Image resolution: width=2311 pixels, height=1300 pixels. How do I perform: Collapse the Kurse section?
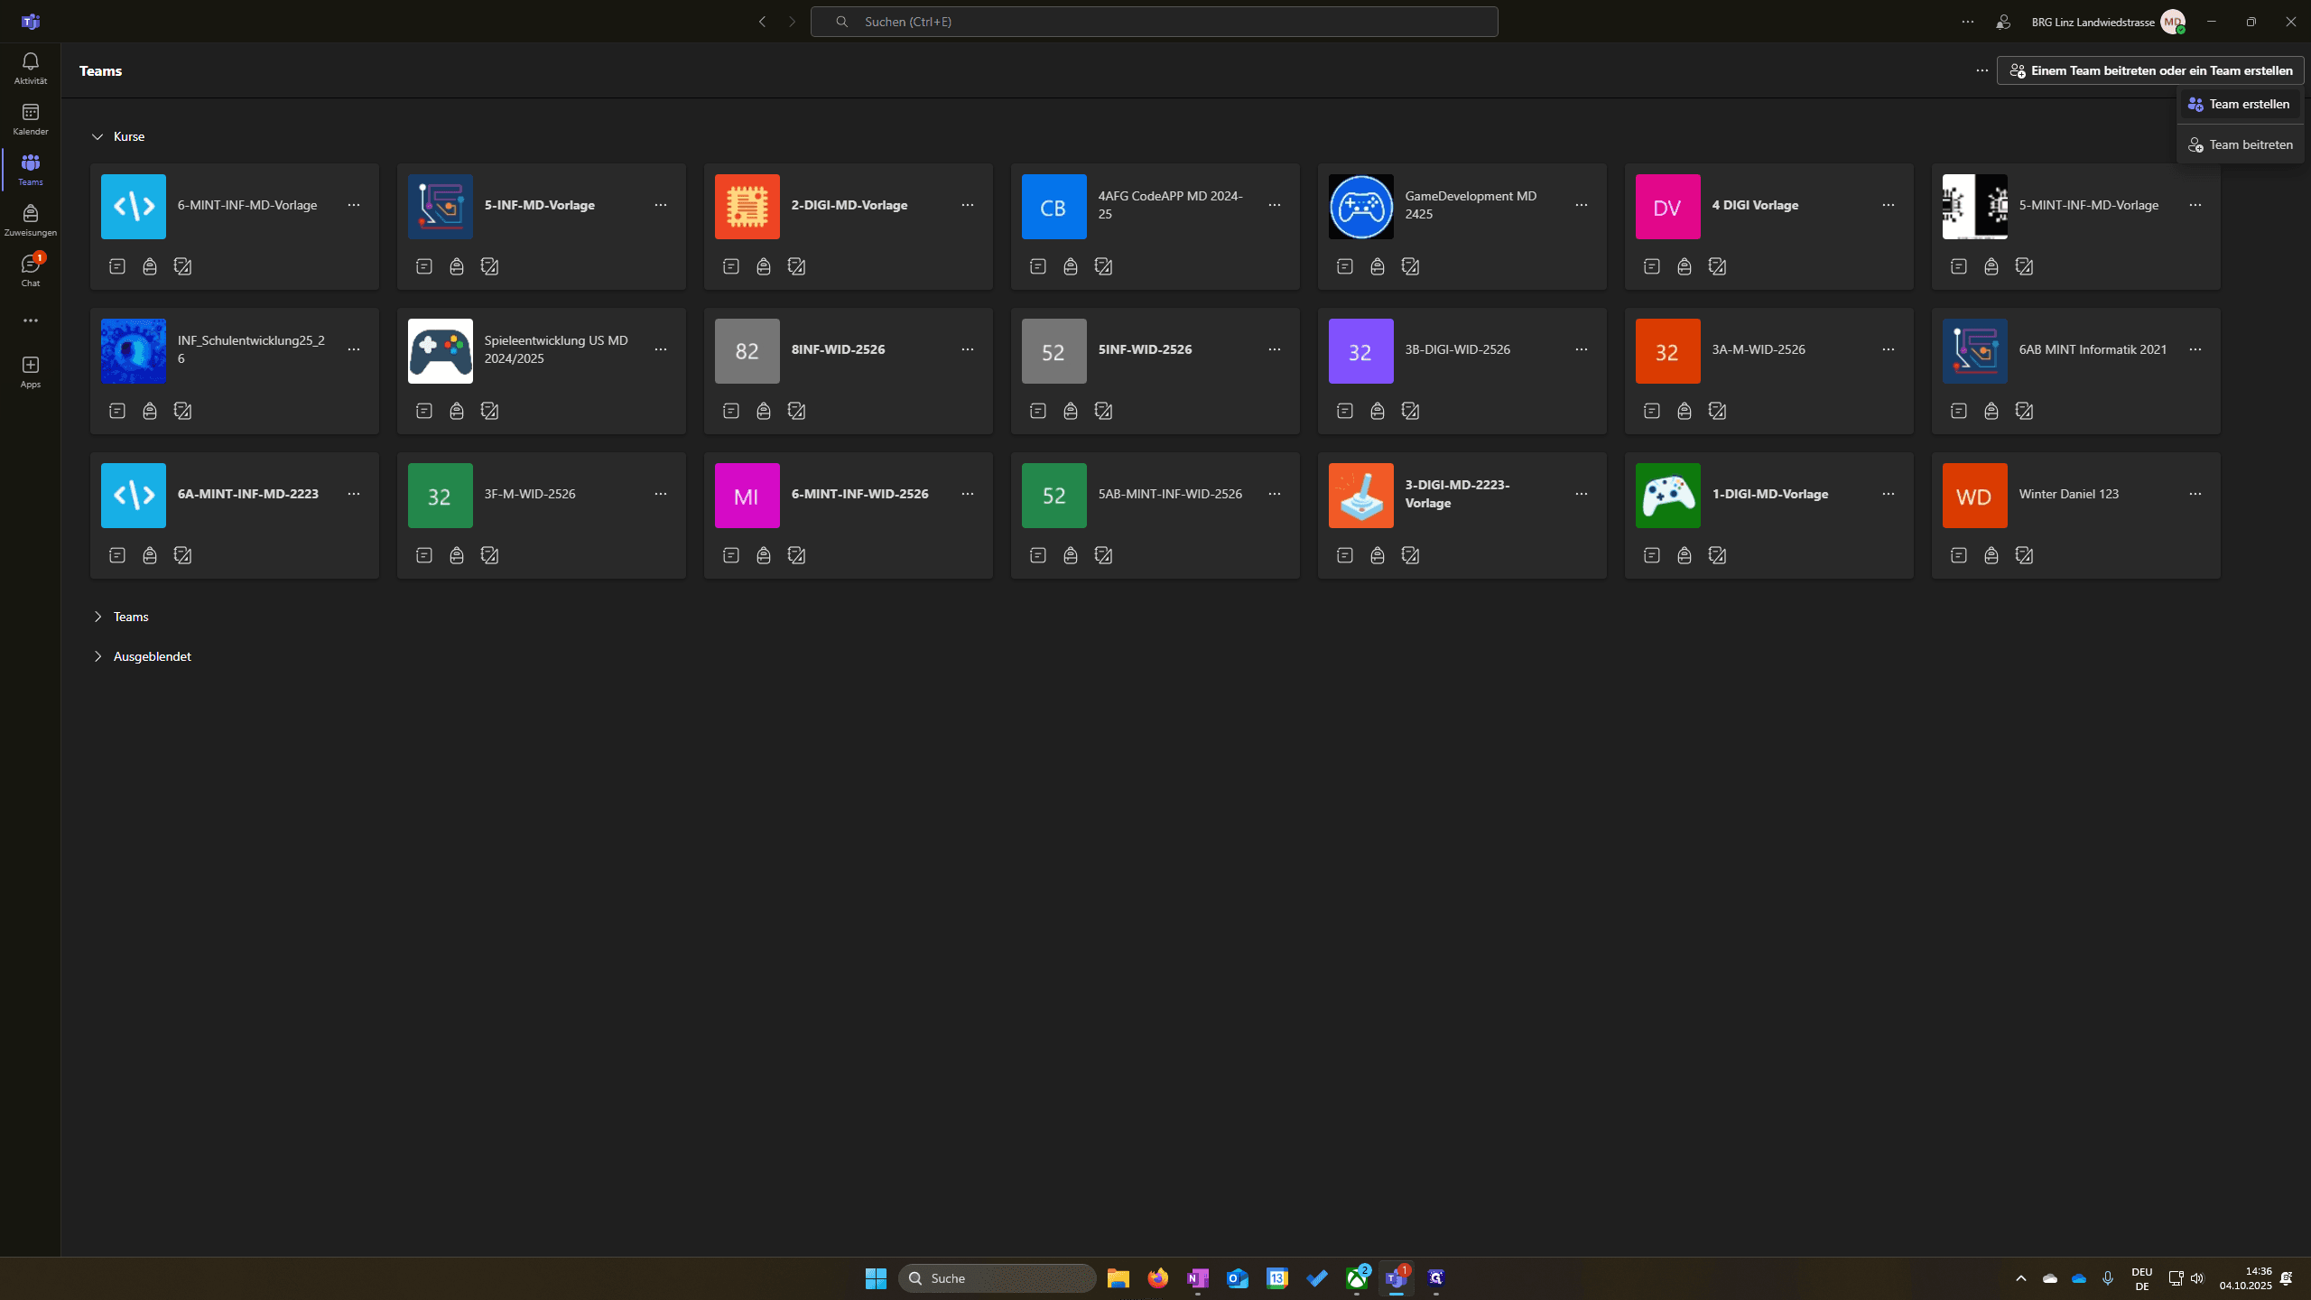(97, 136)
